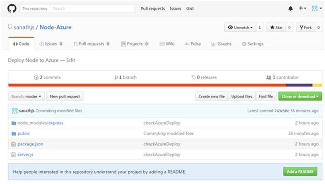The width and height of the screenshot is (325, 184).
Task: Click the public folder icon
Action: click(x=14, y=134)
